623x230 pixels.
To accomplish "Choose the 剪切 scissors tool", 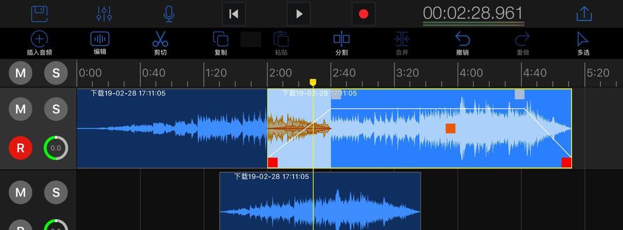I will (160, 44).
